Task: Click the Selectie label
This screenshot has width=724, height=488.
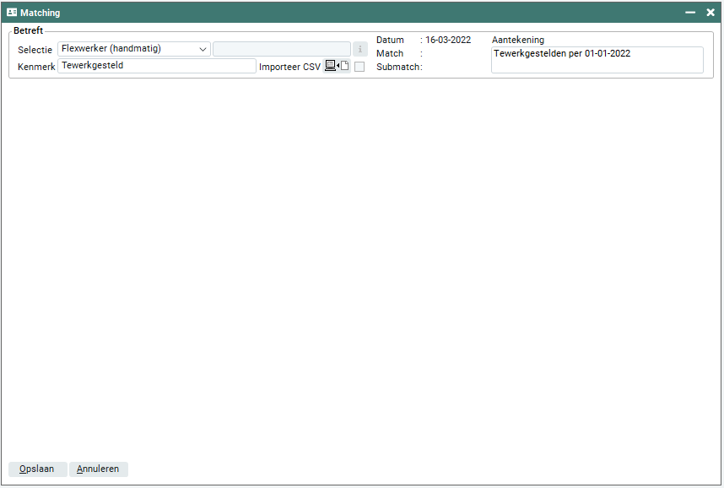Action: [35, 50]
